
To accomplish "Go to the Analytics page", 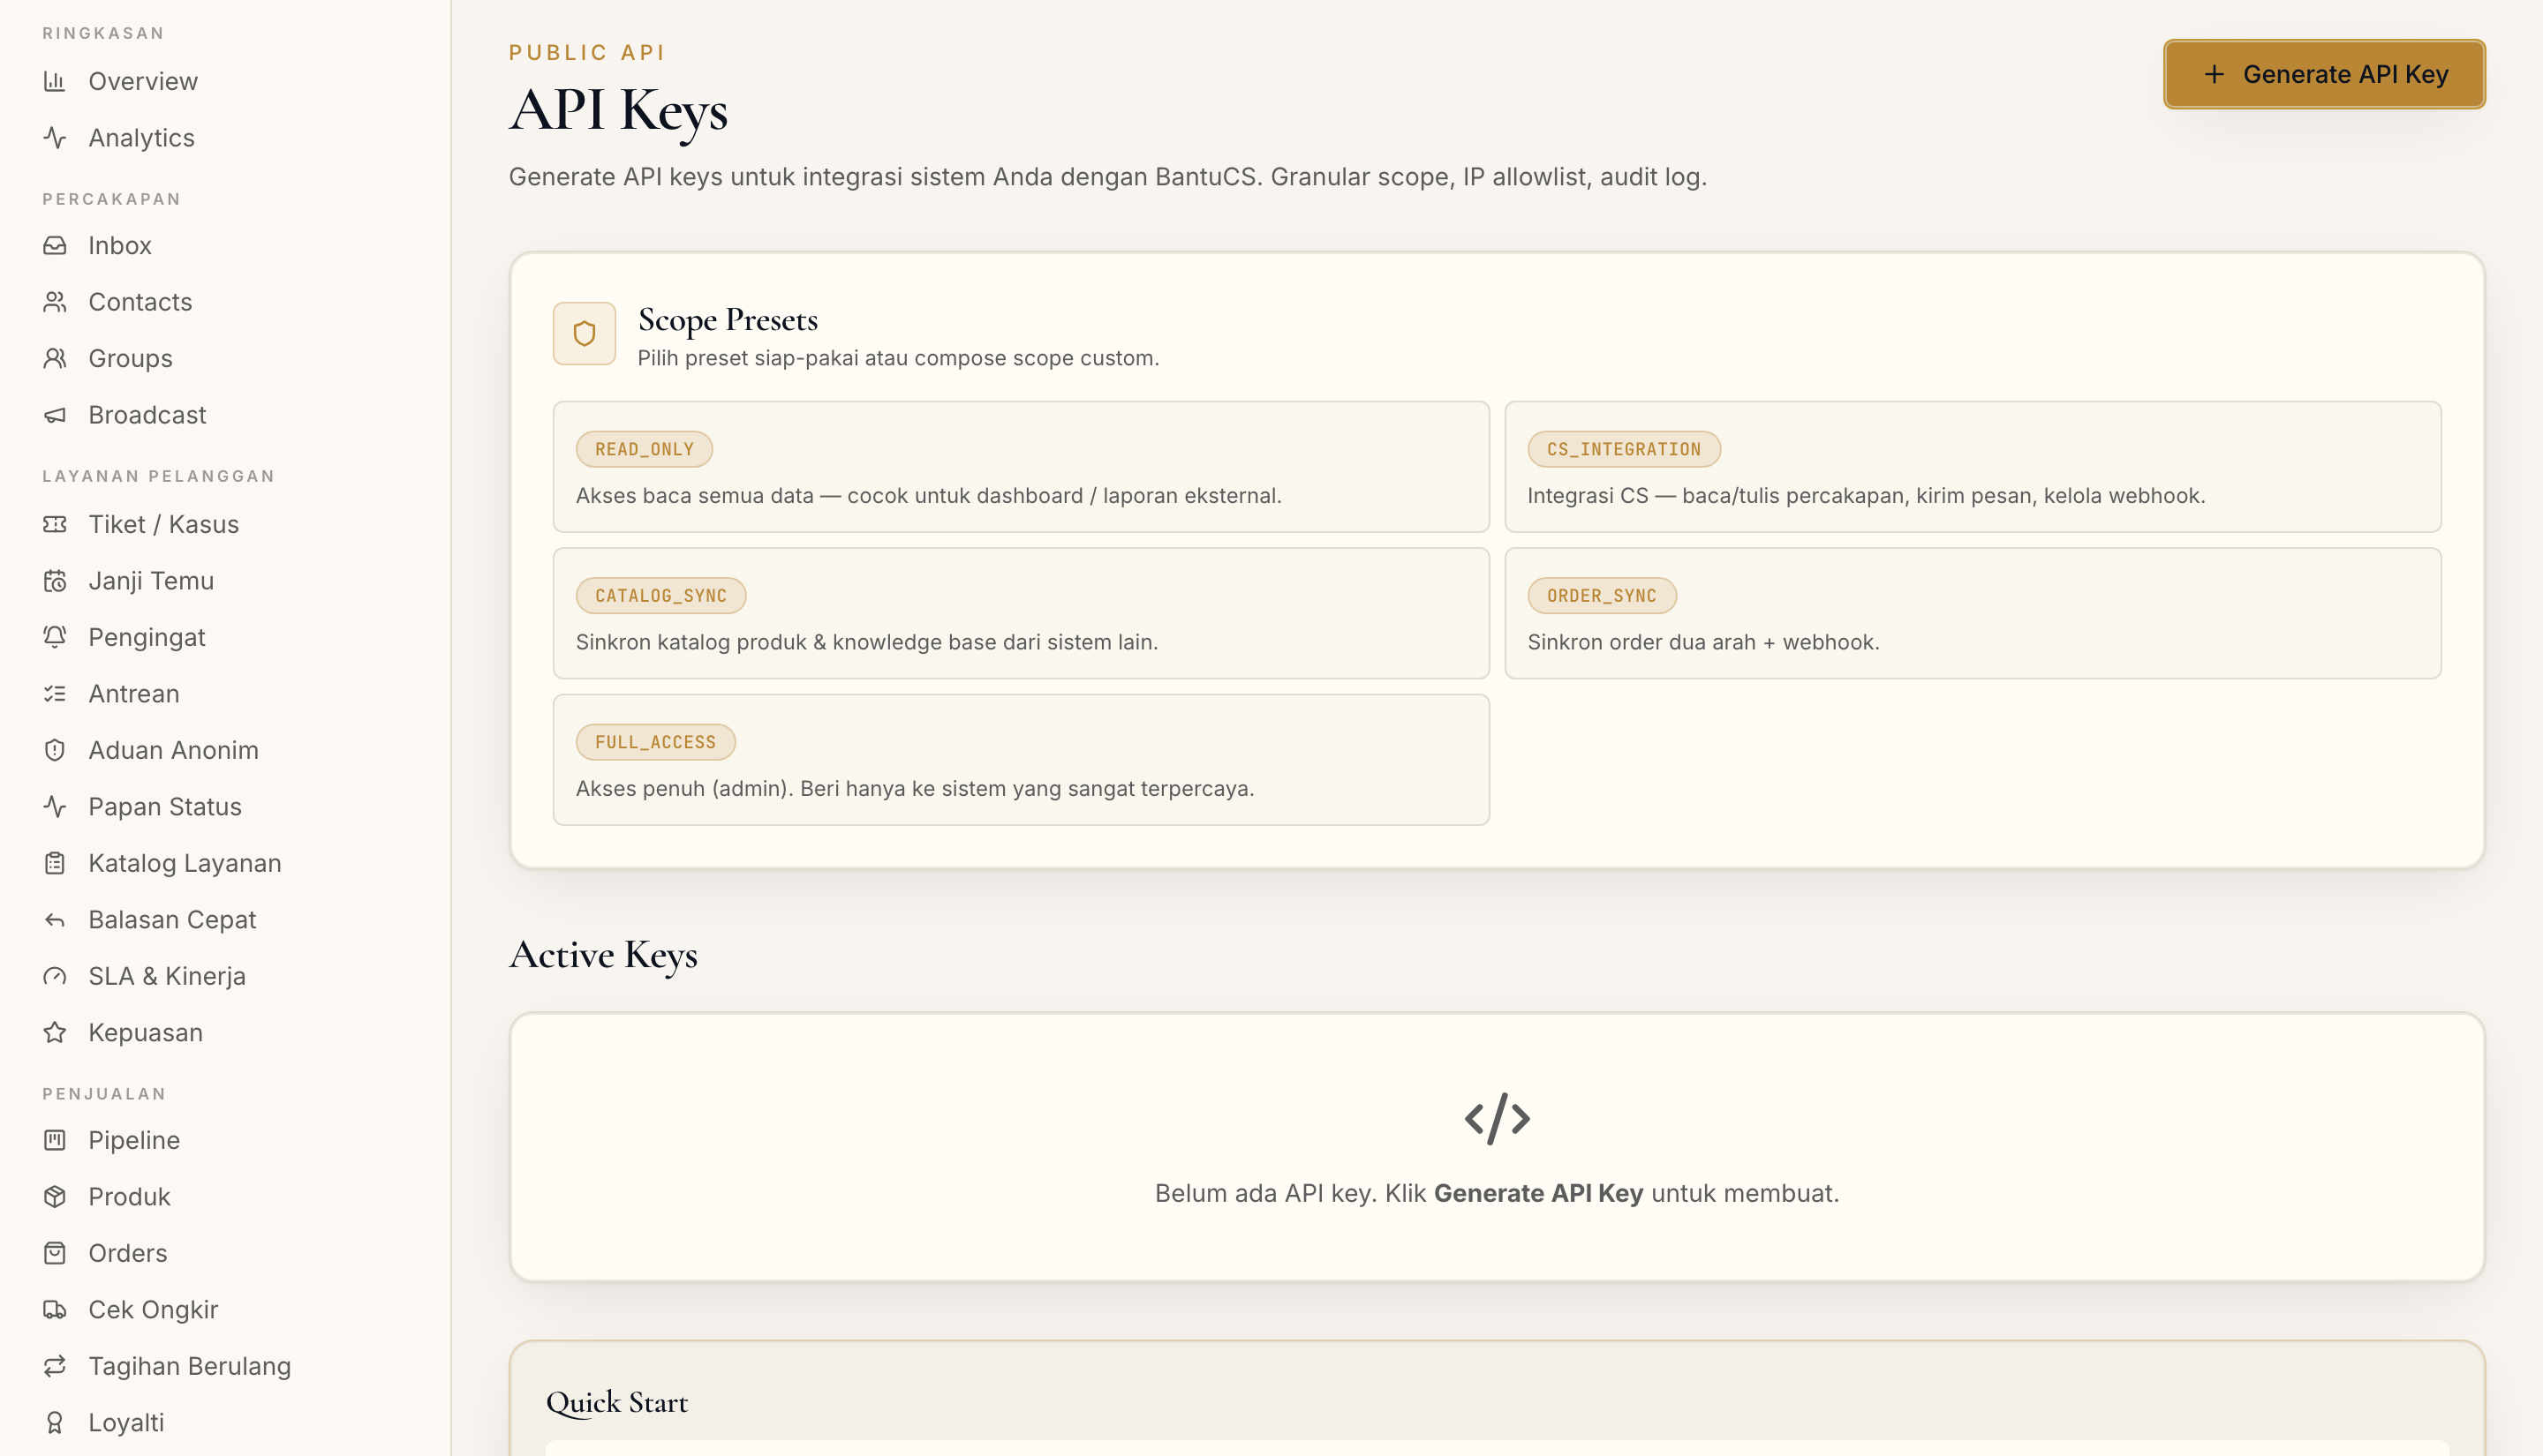I will click(x=142, y=138).
